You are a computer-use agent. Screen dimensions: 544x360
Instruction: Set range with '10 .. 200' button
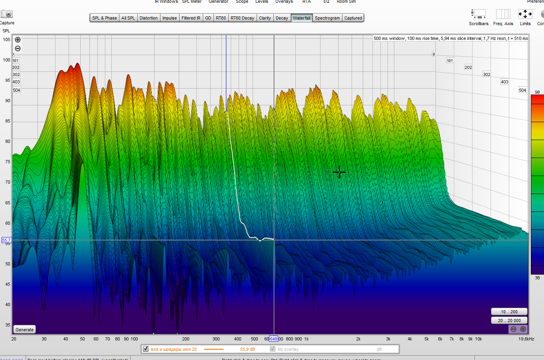[509, 312]
